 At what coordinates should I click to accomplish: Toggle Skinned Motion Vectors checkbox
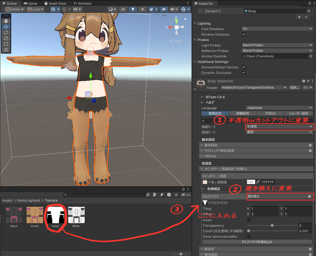[244, 67]
